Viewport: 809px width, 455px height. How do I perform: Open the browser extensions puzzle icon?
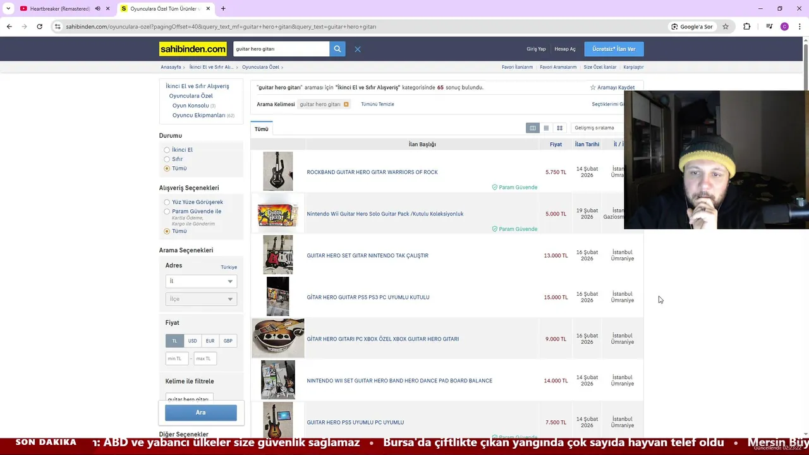(x=747, y=27)
